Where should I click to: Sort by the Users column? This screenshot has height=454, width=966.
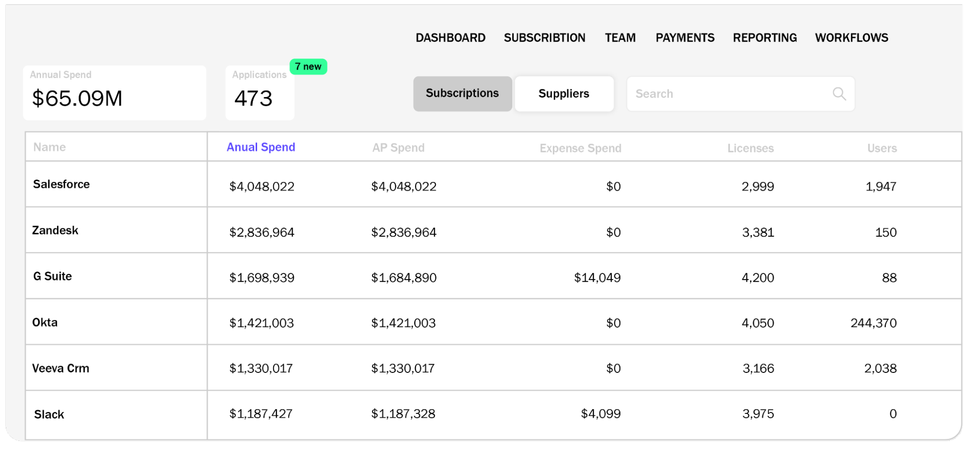(881, 148)
